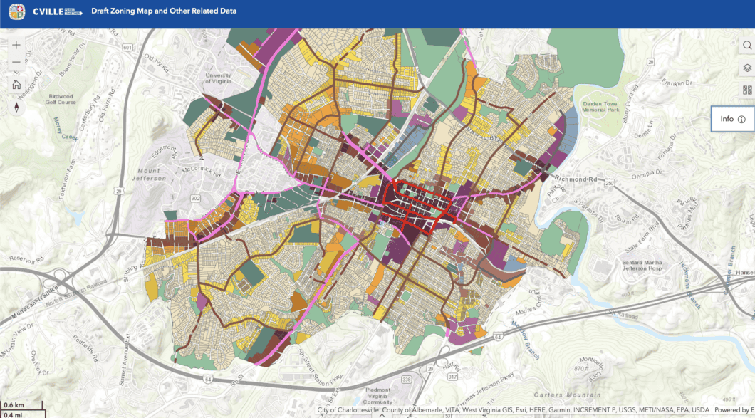This screenshot has width=755, height=418.
Task: Select the home default extent icon
Action: tap(15, 84)
